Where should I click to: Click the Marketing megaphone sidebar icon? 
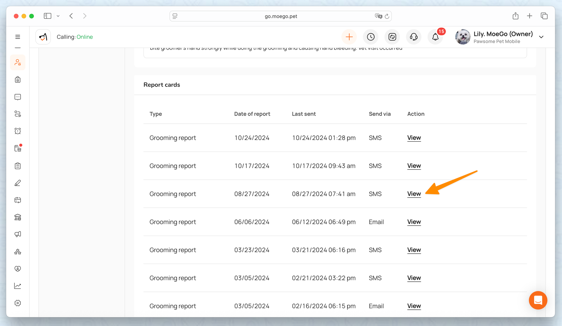(x=18, y=234)
